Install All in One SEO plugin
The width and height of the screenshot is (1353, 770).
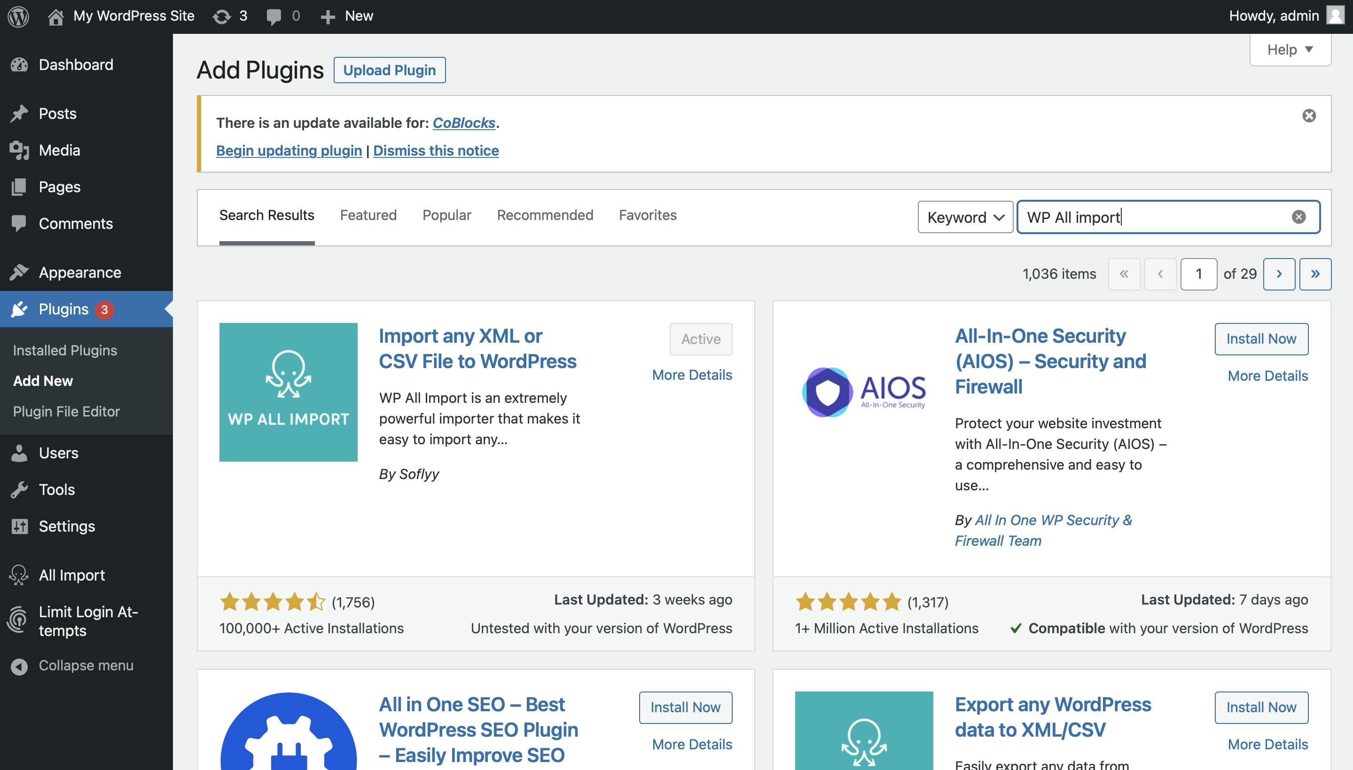[686, 707]
